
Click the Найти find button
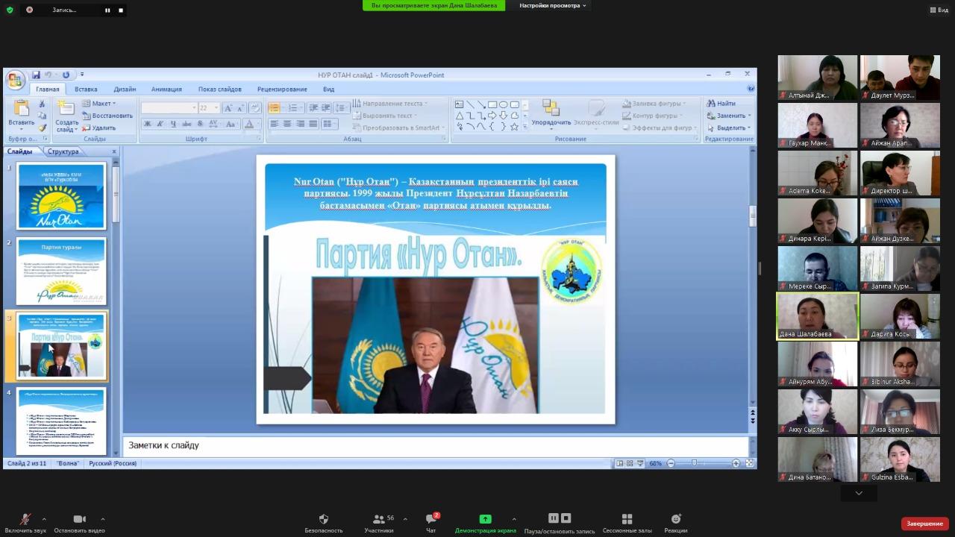721,104
